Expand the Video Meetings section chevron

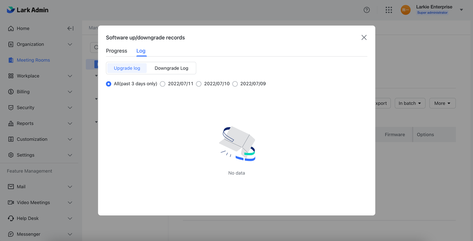(x=70, y=203)
